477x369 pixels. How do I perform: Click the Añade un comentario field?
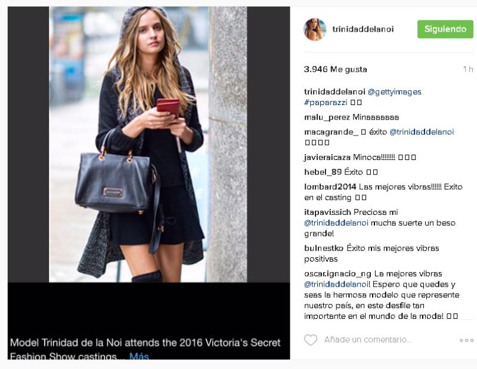(368, 340)
